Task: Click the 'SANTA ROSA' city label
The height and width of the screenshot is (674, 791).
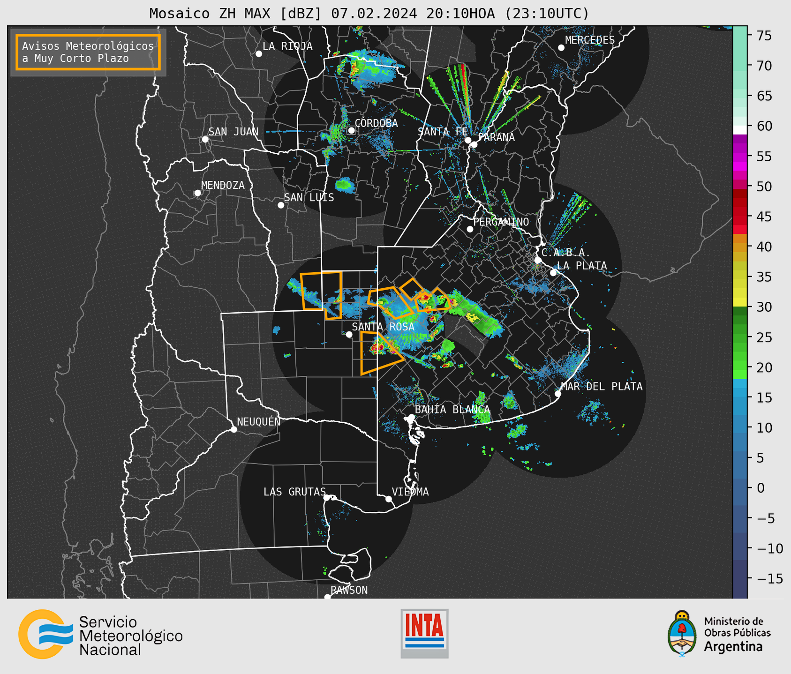Action: click(383, 327)
